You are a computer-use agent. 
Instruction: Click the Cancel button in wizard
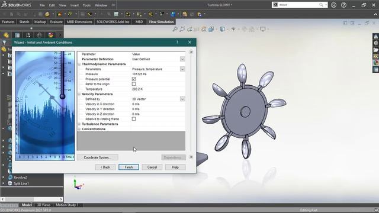152,167
